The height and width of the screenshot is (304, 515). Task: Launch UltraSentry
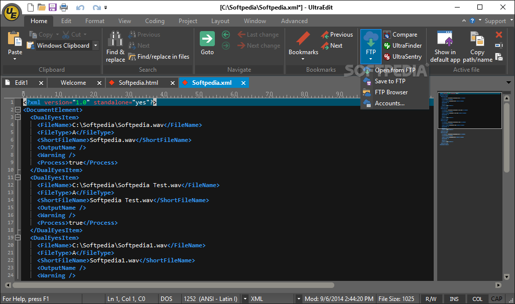tap(403, 57)
